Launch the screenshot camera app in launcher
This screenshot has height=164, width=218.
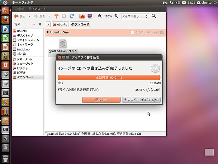(x=5, y=75)
